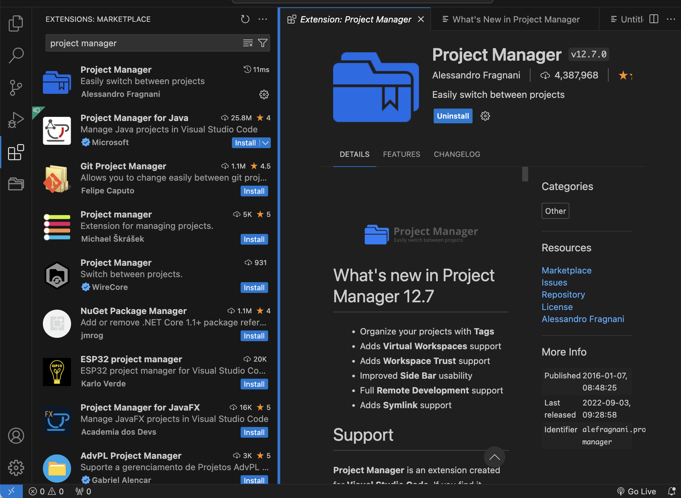Image resolution: width=681 pixels, height=498 pixels.
Task: Open the Issues resource link
Action: pos(554,283)
